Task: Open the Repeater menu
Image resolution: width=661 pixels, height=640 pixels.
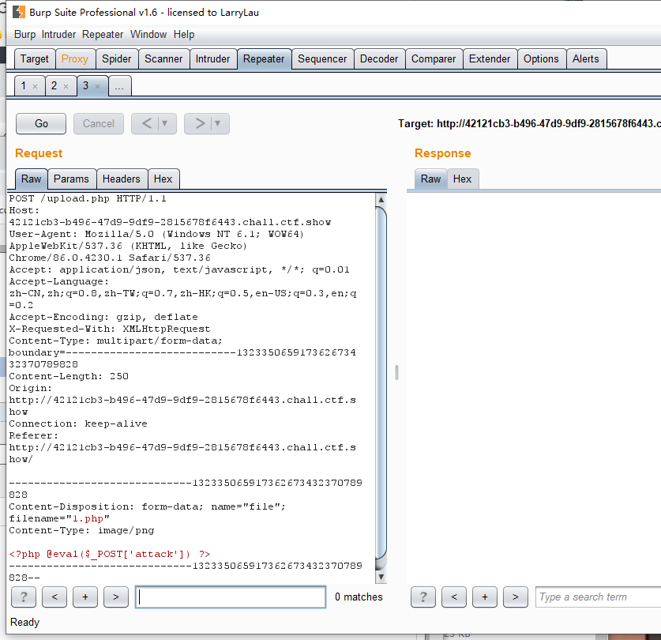Action: [103, 35]
